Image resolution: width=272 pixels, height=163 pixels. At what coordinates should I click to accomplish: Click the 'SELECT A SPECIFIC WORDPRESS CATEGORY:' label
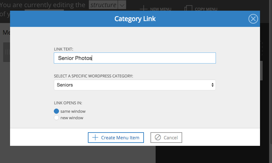point(93,76)
